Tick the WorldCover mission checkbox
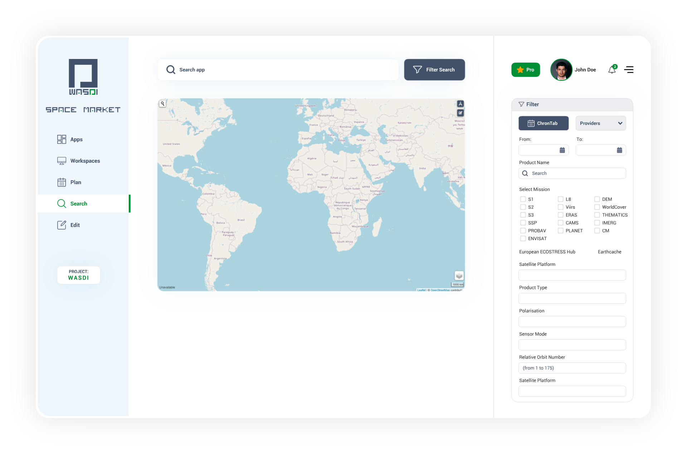The height and width of the screenshot is (454, 687). tap(597, 207)
